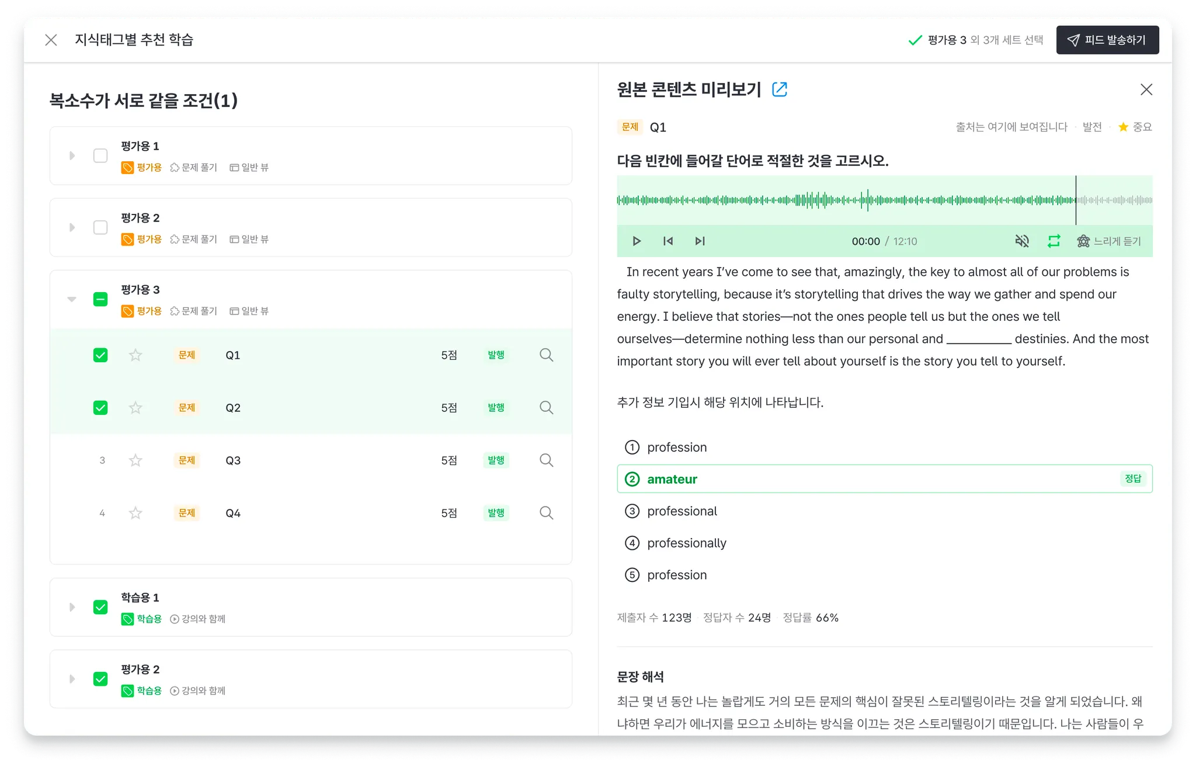Image resolution: width=1196 pixels, height=766 pixels.
Task: Expand the 학습용 1 set row
Action: [72, 607]
